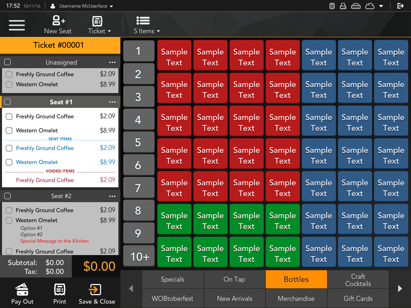Select the Gift Cards category tab
The image size is (411, 308).
pyautogui.click(x=358, y=298)
